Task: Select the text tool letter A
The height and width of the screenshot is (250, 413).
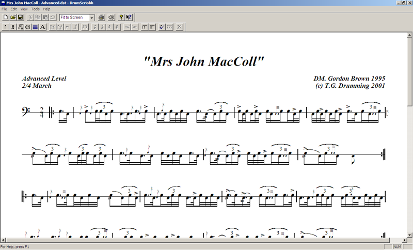Action: pyautogui.click(x=43, y=27)
